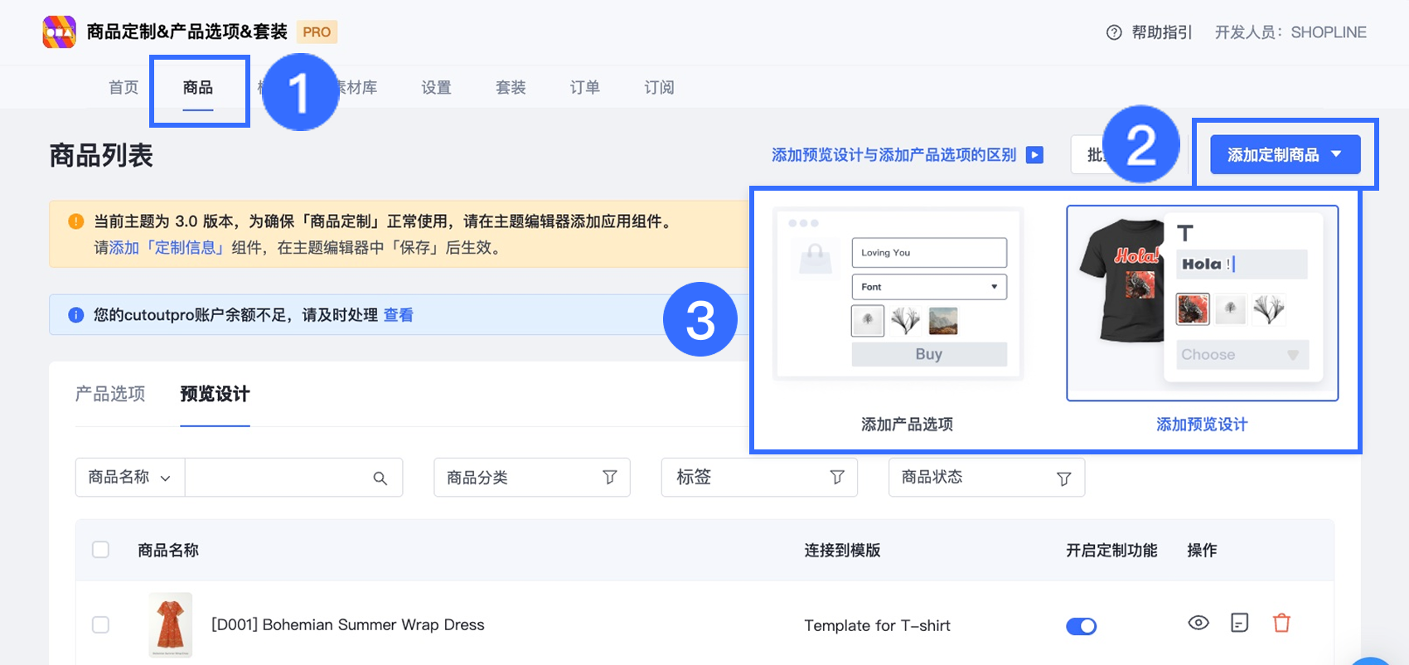The image size is (1409, 665).
Task: Click the 帮助指引 text link
Action: tap(1162, 32)
